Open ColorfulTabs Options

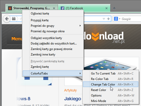pyautogui.click(x=110, y=95)
